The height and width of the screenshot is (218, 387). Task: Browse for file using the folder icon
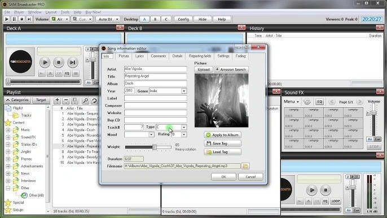245,166
